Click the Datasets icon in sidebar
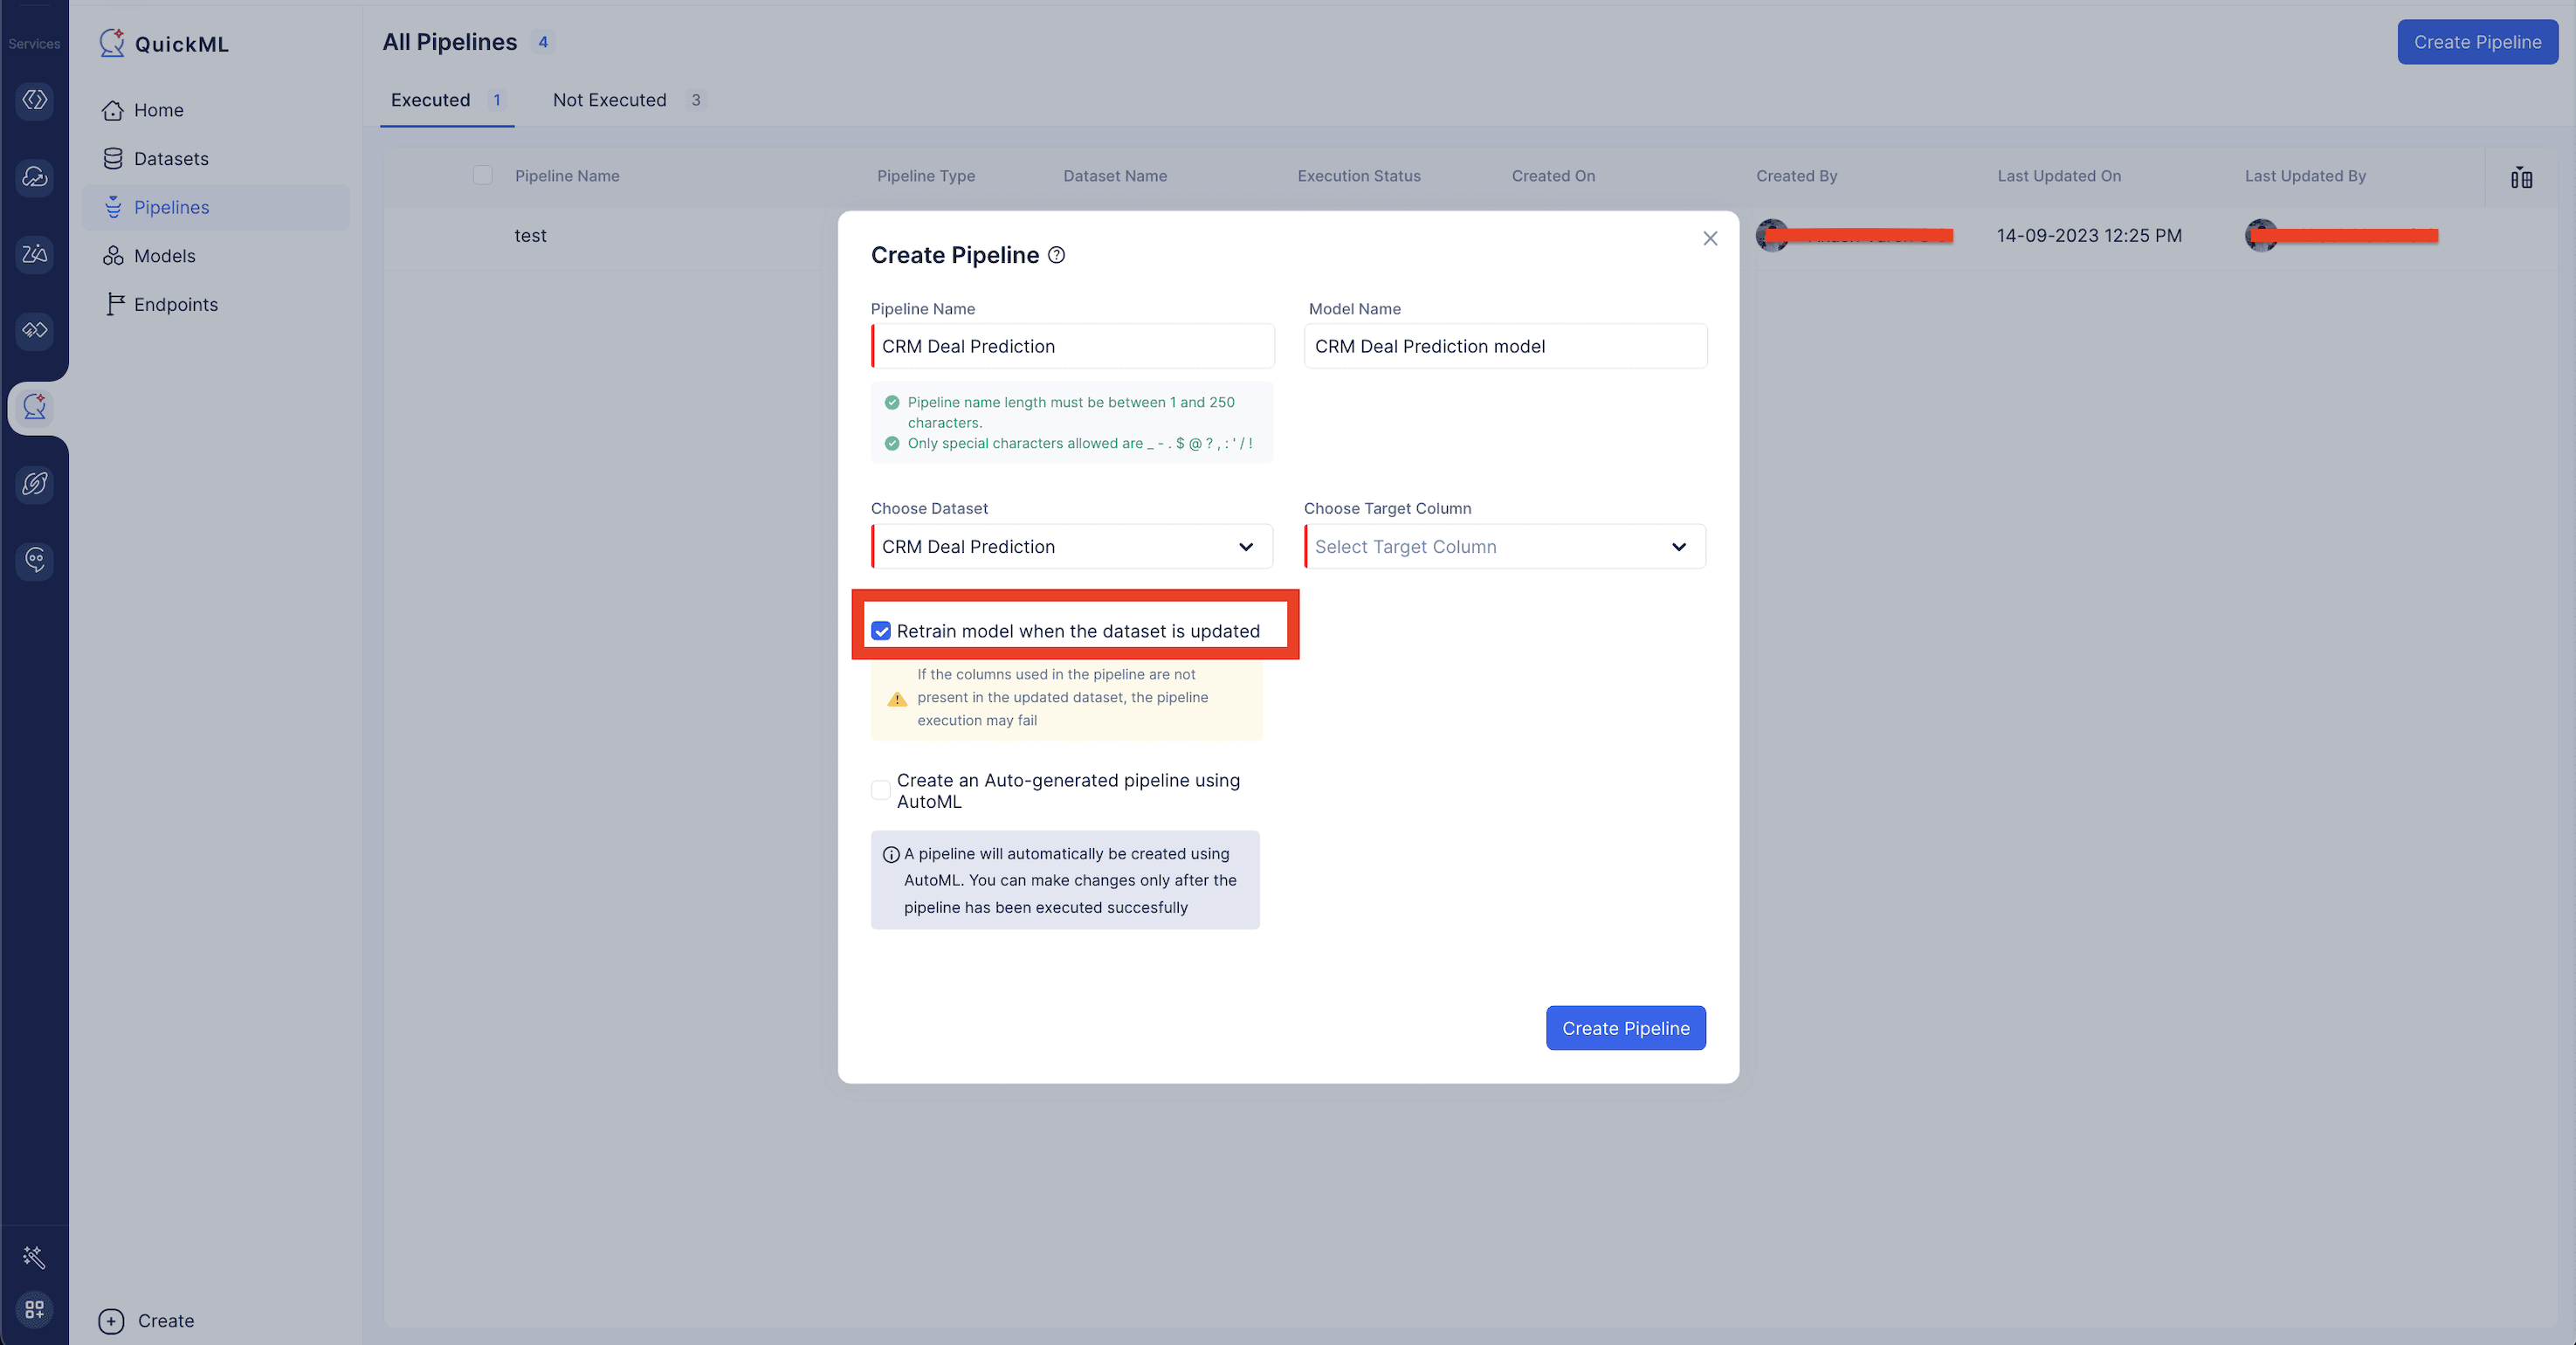The width and height of the screenshot is (2576, 1345). tap(113, 159)
